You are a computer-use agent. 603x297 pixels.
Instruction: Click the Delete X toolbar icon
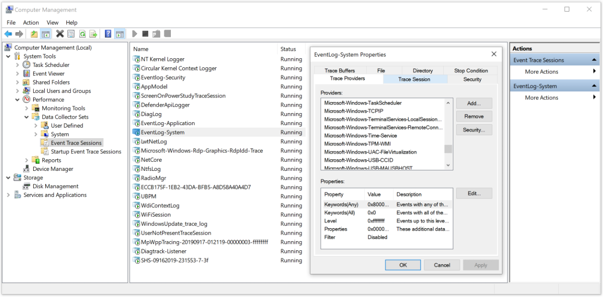click(60, 34)
